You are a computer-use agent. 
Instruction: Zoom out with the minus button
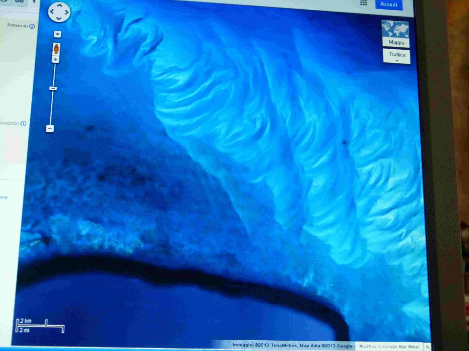click(50, 129)
